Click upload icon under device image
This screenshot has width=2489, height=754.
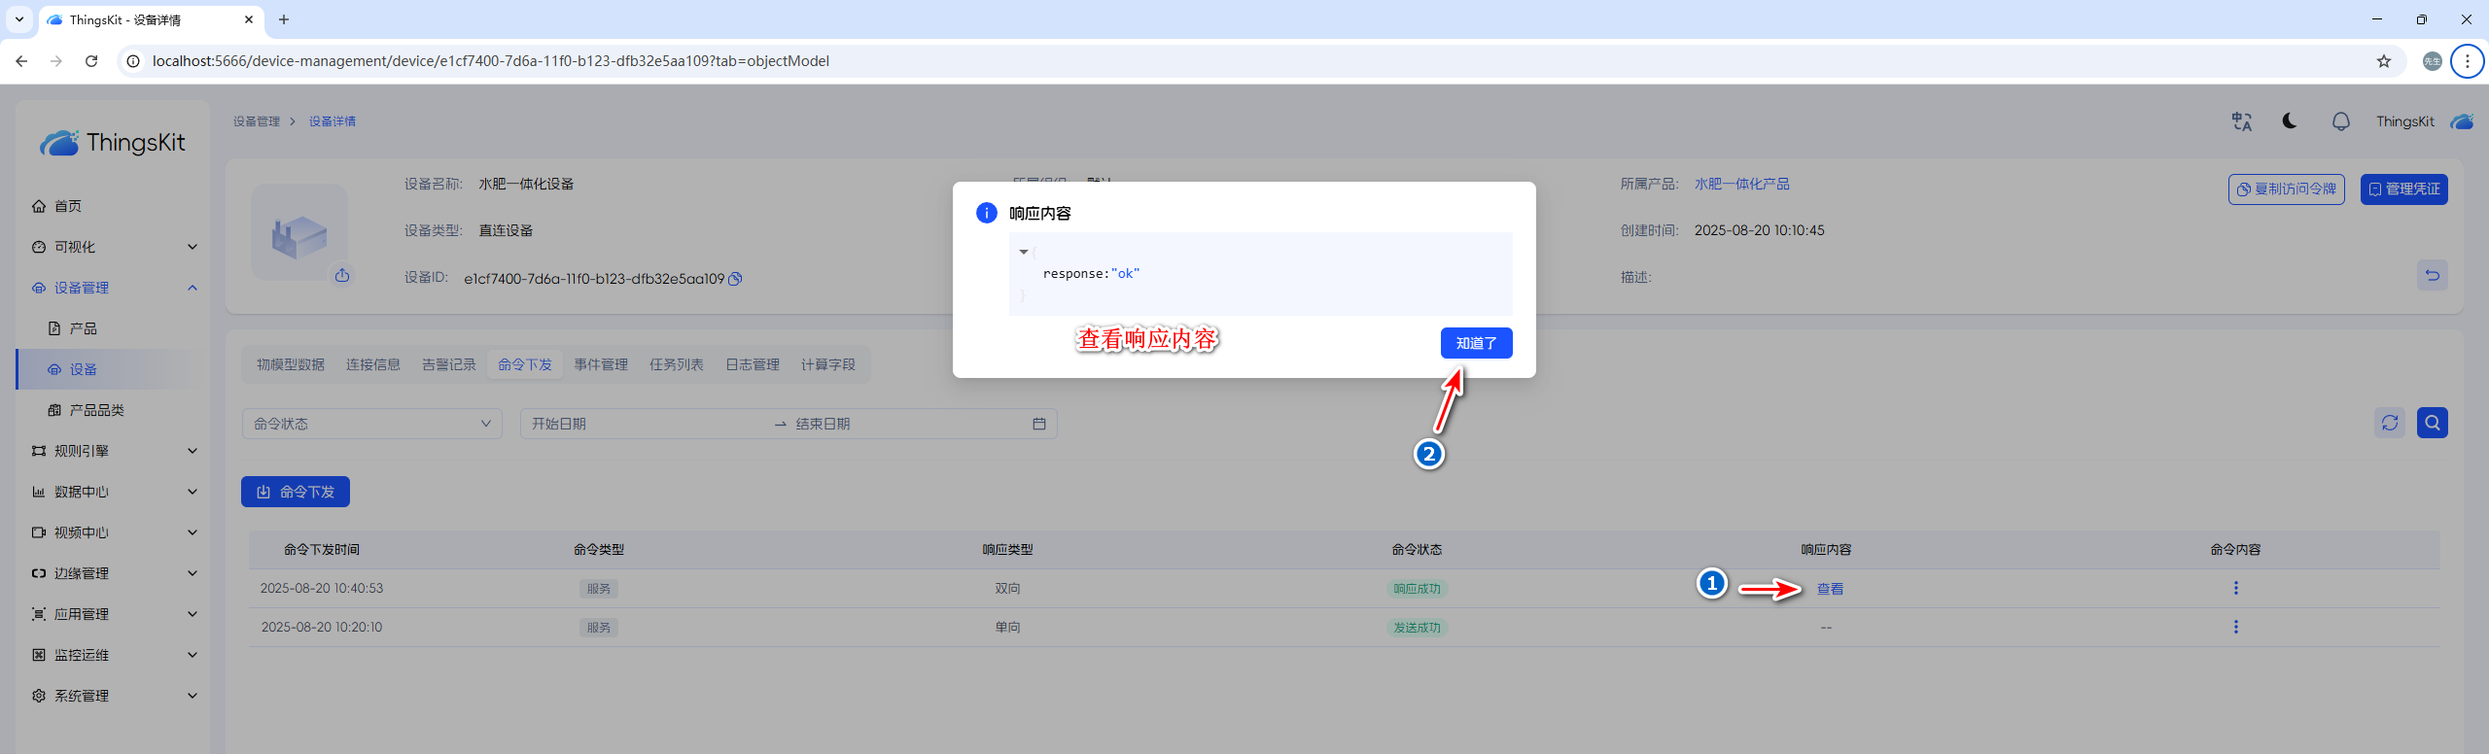[342, 276]
